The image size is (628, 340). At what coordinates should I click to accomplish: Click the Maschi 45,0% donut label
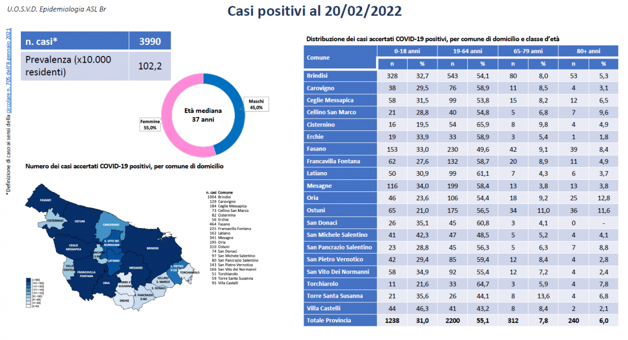255,104
